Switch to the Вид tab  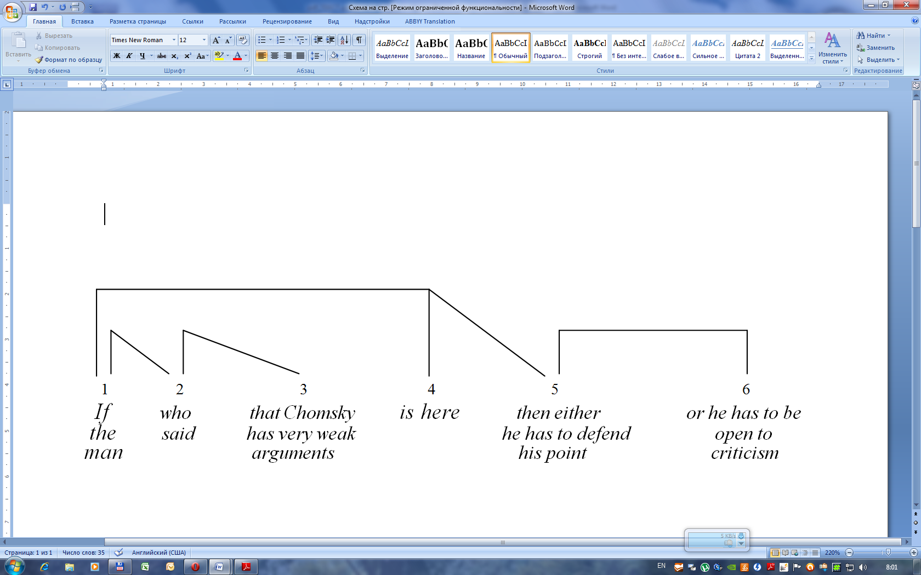click(333, 21)
